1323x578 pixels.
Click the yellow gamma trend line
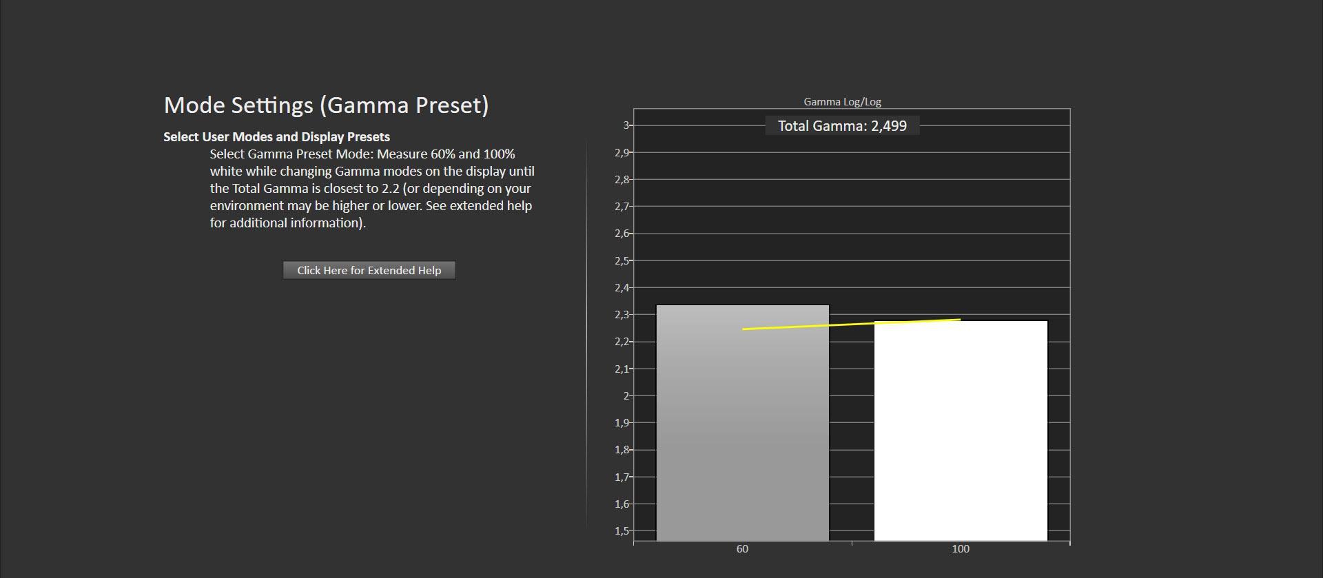(x=851, y=324)
